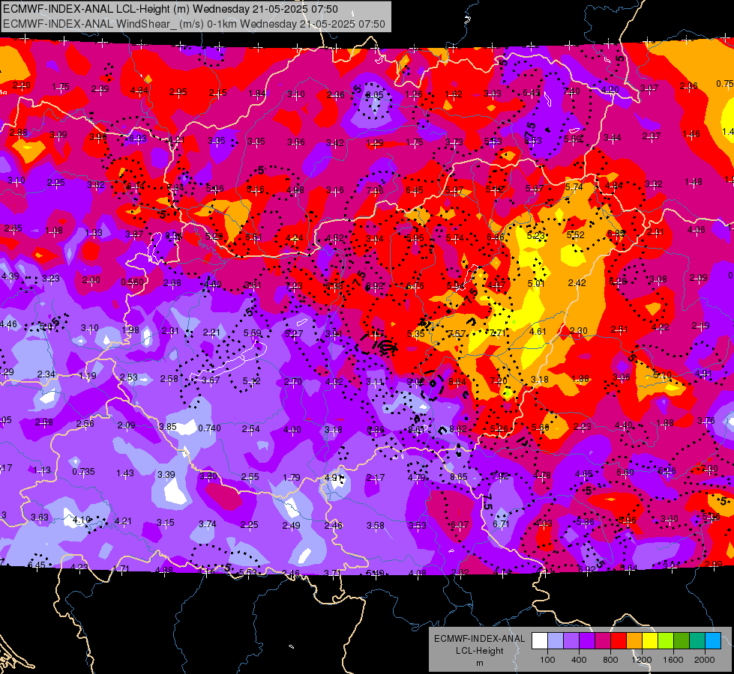734x674 pixels.
Task: Click the medium purple legend swatch before 400
Action: (x=571, y=641)
